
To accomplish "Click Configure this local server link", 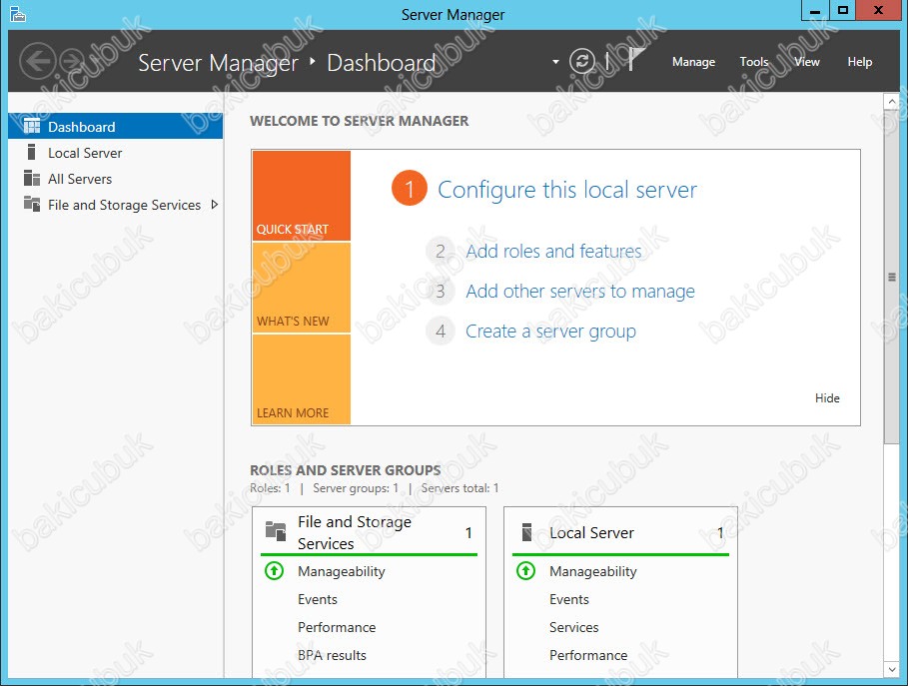I will tap(567, 190).
